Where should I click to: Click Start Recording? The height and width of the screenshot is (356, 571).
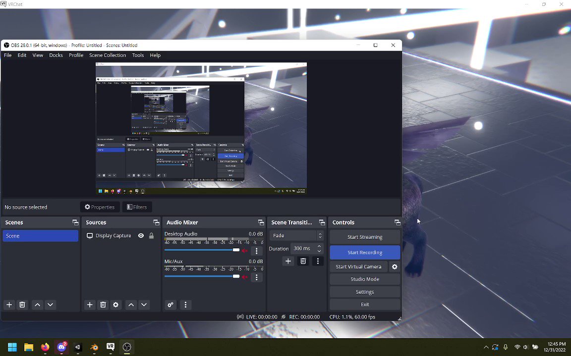[x=364, y=253]
